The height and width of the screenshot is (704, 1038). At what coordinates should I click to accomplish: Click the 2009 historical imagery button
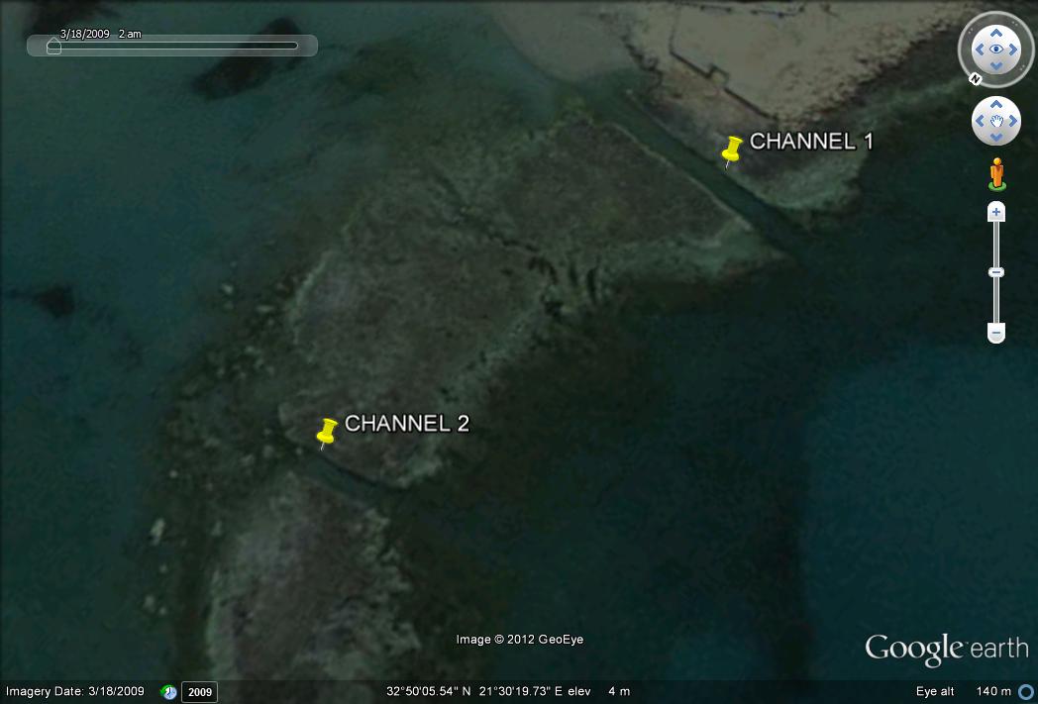(x=199, y=692)
